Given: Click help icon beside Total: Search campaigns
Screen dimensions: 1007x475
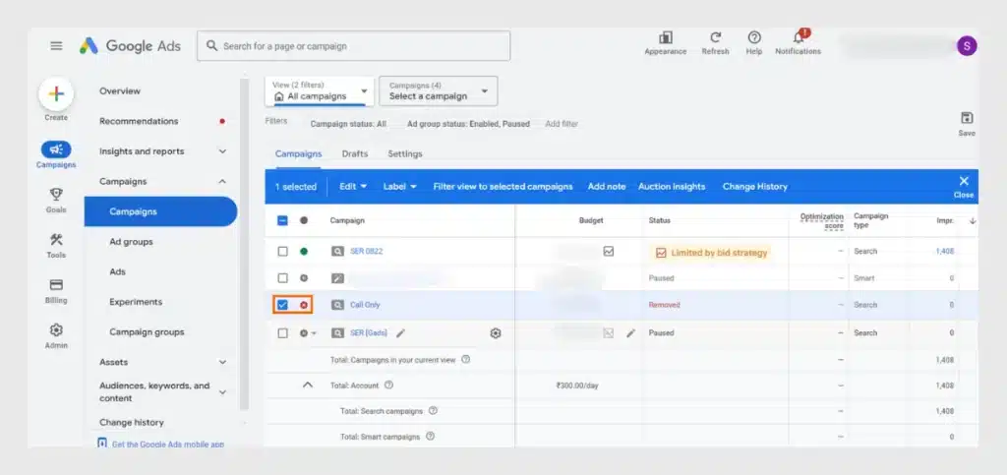Looking at the screenshot, I should (x=433, y=410).
